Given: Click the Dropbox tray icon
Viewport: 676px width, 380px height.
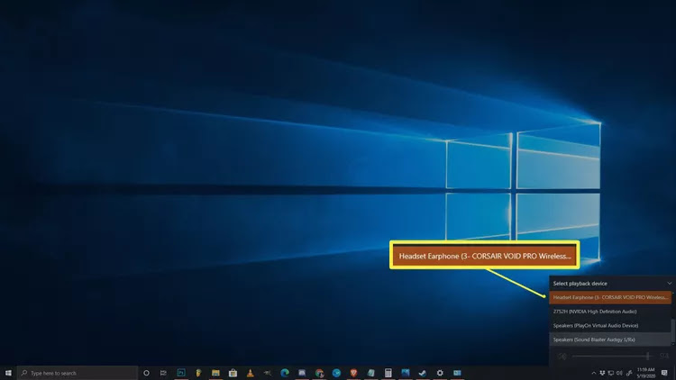Looking at the screenshot, I should point(602,373).
